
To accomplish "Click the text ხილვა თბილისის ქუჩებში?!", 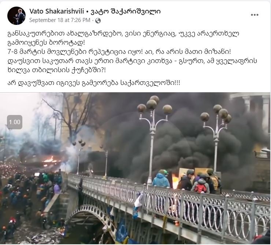I will click(x=57, y=70).
